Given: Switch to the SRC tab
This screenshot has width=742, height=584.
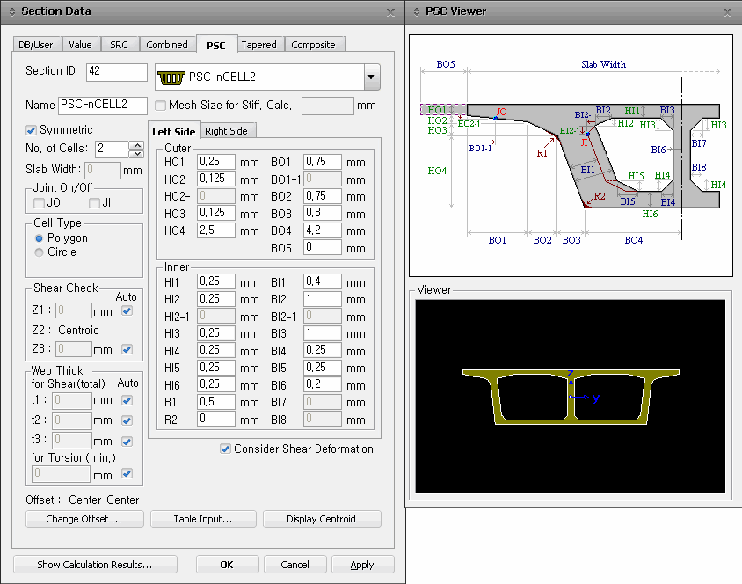Looking at the screenshot, I should (119, 45).
